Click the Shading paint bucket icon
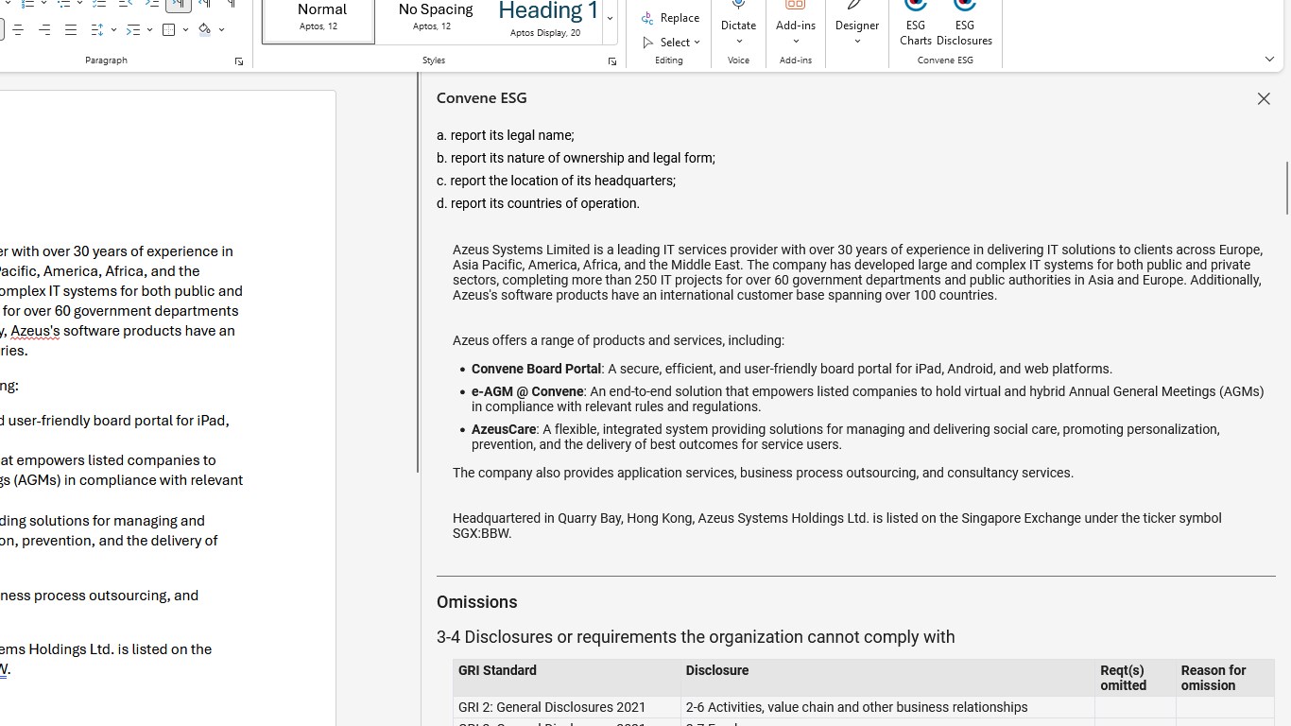Image resolution: width=1291 pixels, height=726 pixels. coord(205,30)
